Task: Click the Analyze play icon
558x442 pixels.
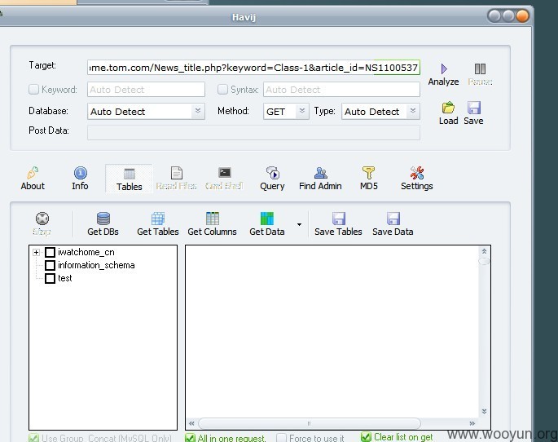Action: pos(444,69)
